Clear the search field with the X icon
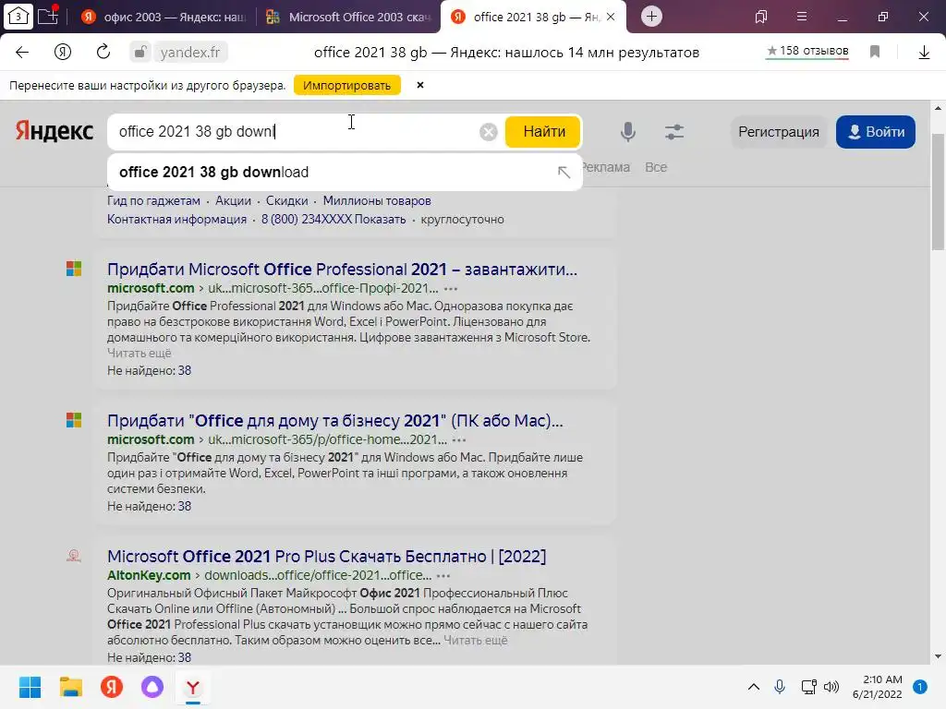 [x=488, y=131]
